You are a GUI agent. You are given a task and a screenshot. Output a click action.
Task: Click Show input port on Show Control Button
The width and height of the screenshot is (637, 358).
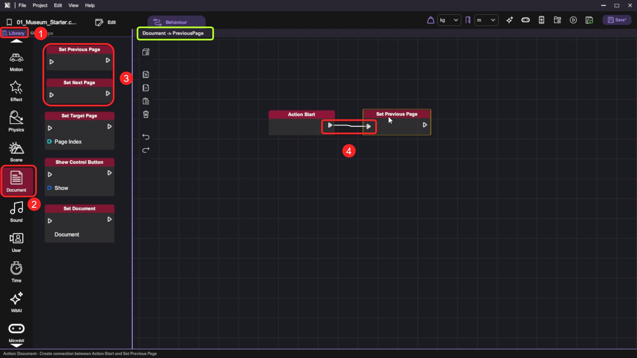click(49, 188)
